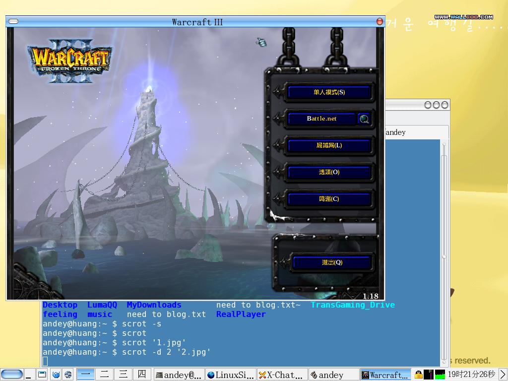Switch to the X-Chat taskbar entry
This screenshot has width=508, height=381.
coord(282,375)
